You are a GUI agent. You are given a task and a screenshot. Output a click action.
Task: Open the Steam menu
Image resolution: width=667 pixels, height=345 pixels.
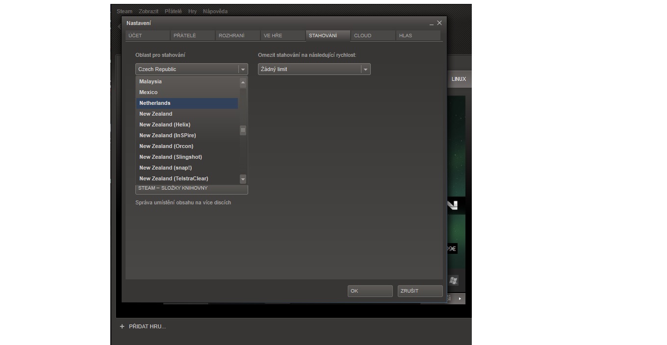(x=125, y=11)
